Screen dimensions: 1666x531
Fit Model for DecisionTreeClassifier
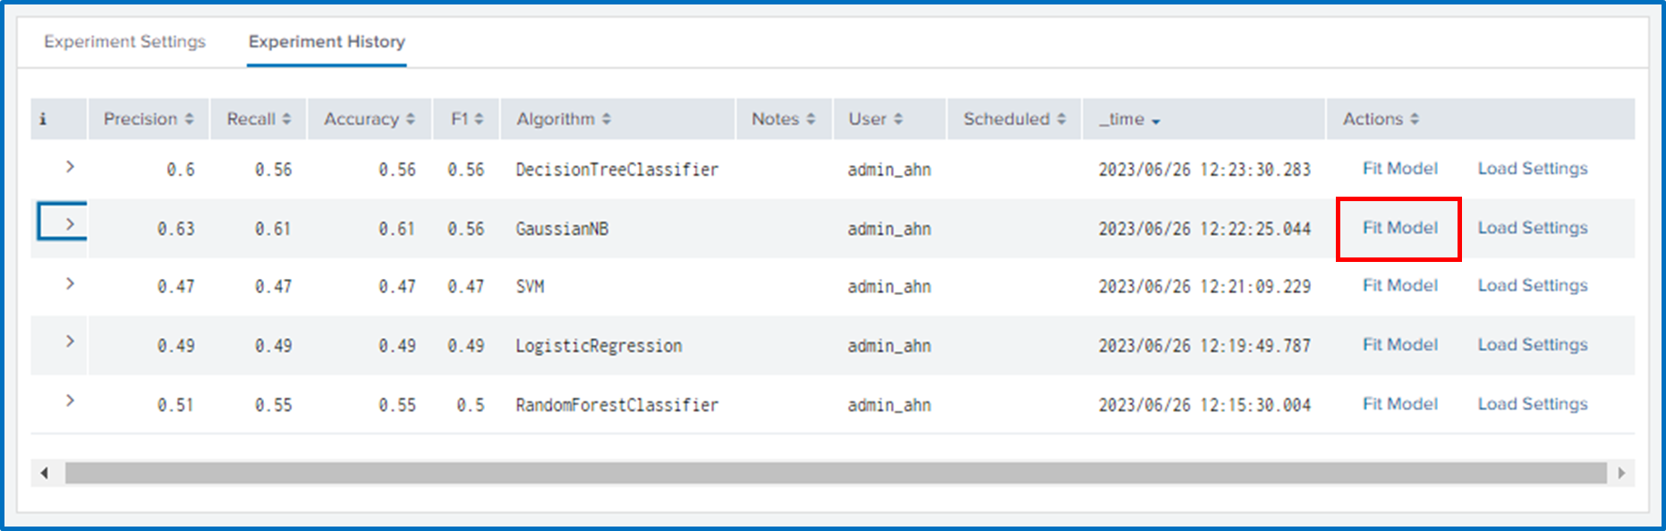[x=1400, y=168]
